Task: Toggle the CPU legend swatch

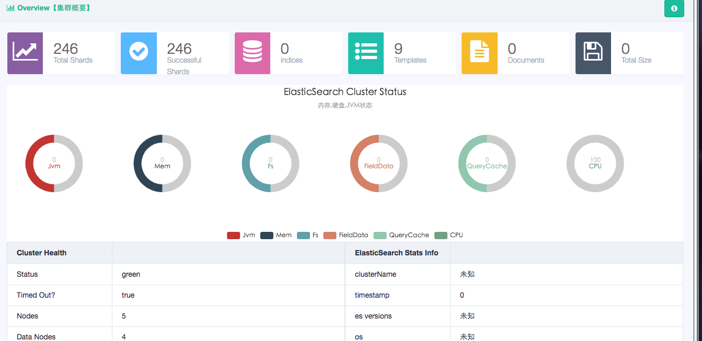Action: 441,235
